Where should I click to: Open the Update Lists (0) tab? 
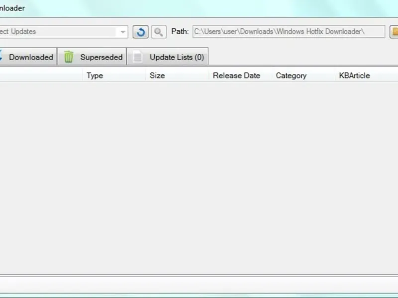(168, 57)
